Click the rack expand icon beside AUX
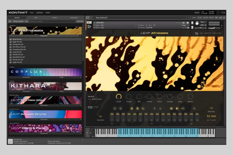Screen dimensions: 233x155 coord(224,18)
